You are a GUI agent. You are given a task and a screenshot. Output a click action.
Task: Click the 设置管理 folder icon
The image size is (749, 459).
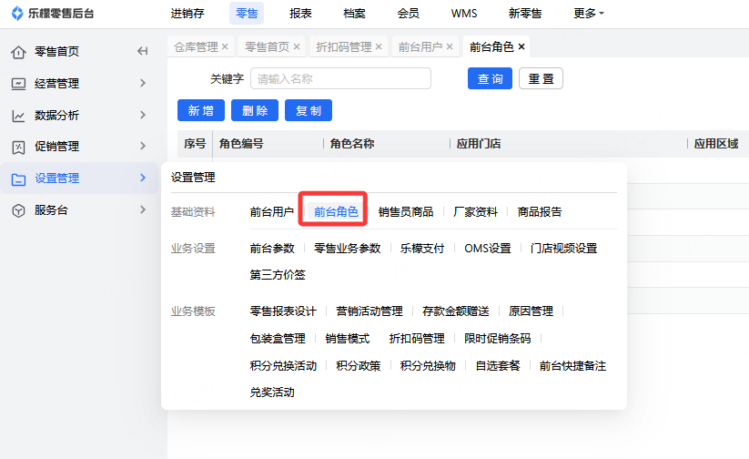18,178
